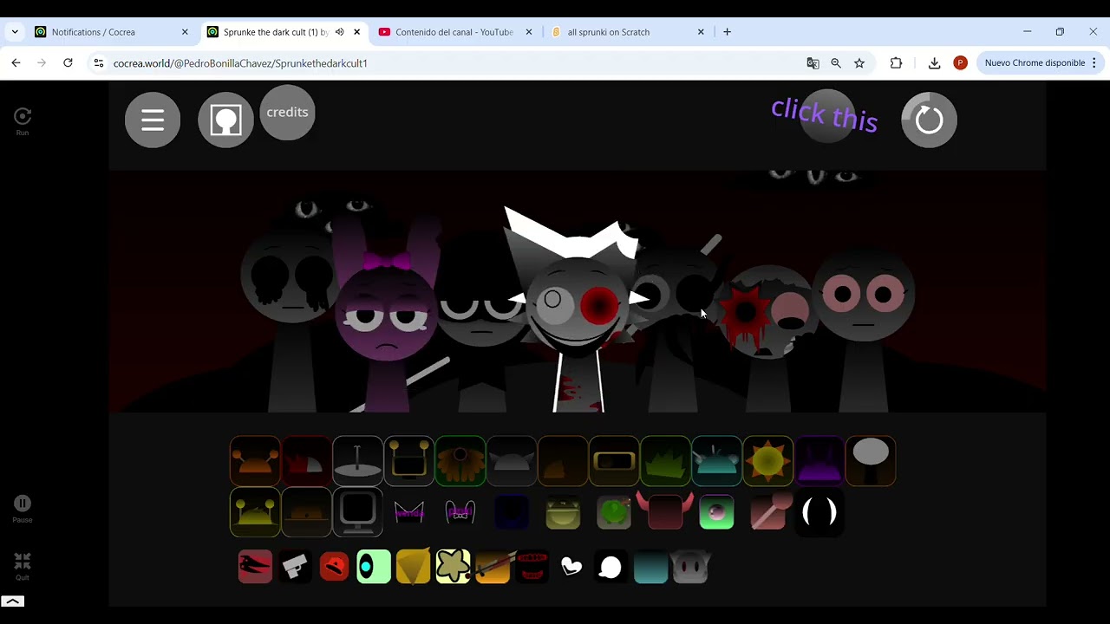Switch to the Contenido del canal YouTube tab
1110x624 pixels.
pyautogui.click(x=454, y=32)
